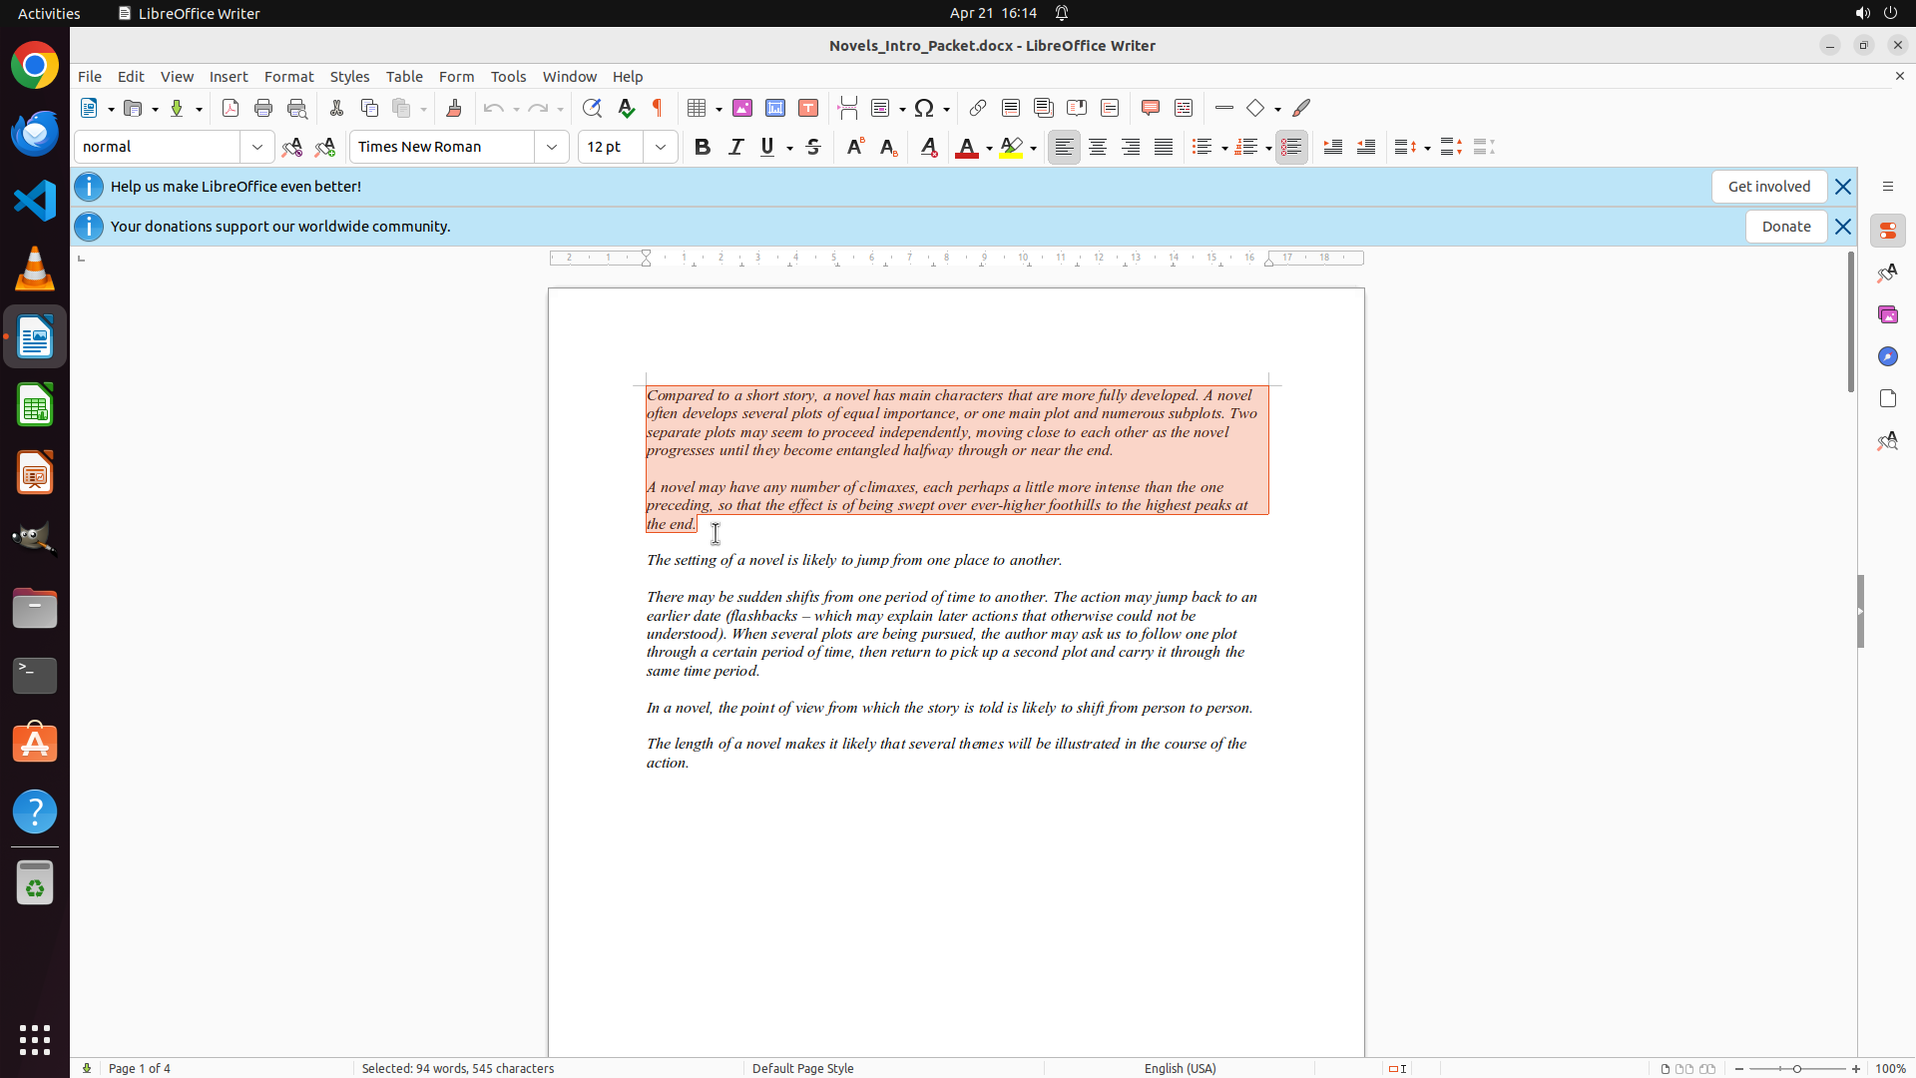Open the Find & Replace tool
Screen dimensions: 1916x1078
[x=592, y=108]
